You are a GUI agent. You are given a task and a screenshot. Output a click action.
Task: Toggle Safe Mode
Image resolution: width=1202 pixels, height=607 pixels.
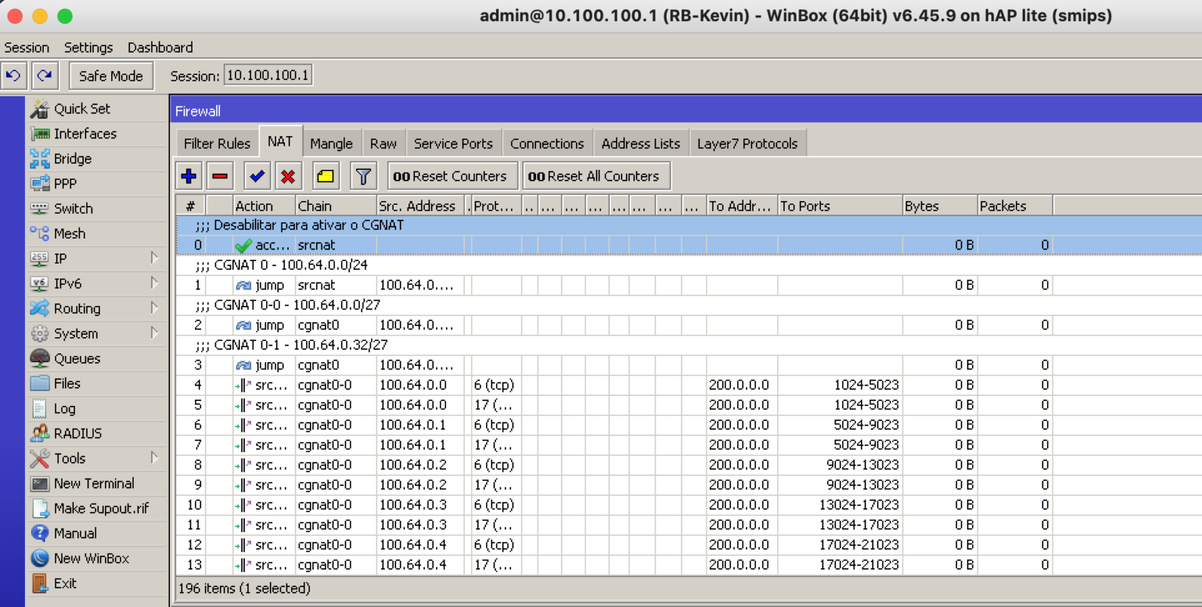pos(110,75)
